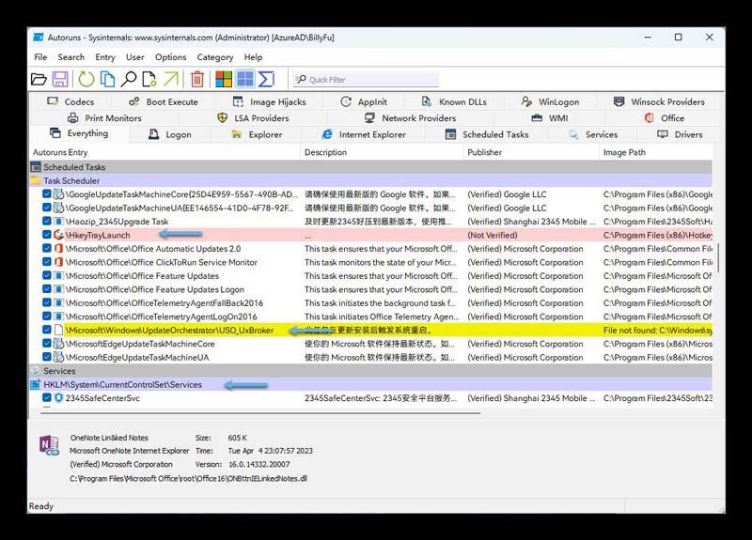Screen dimensions: 752x540
Task: Jump to entry using green arrow icon
Action: pos(171,80)
